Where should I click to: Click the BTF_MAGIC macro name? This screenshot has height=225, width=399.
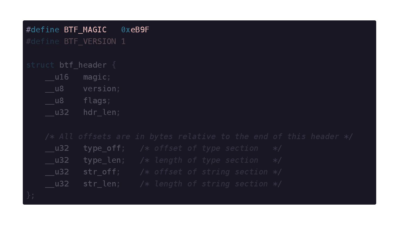(x=85, y=30)
